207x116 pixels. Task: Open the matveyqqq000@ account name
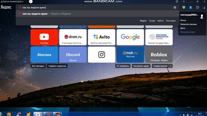pos(189,15)
